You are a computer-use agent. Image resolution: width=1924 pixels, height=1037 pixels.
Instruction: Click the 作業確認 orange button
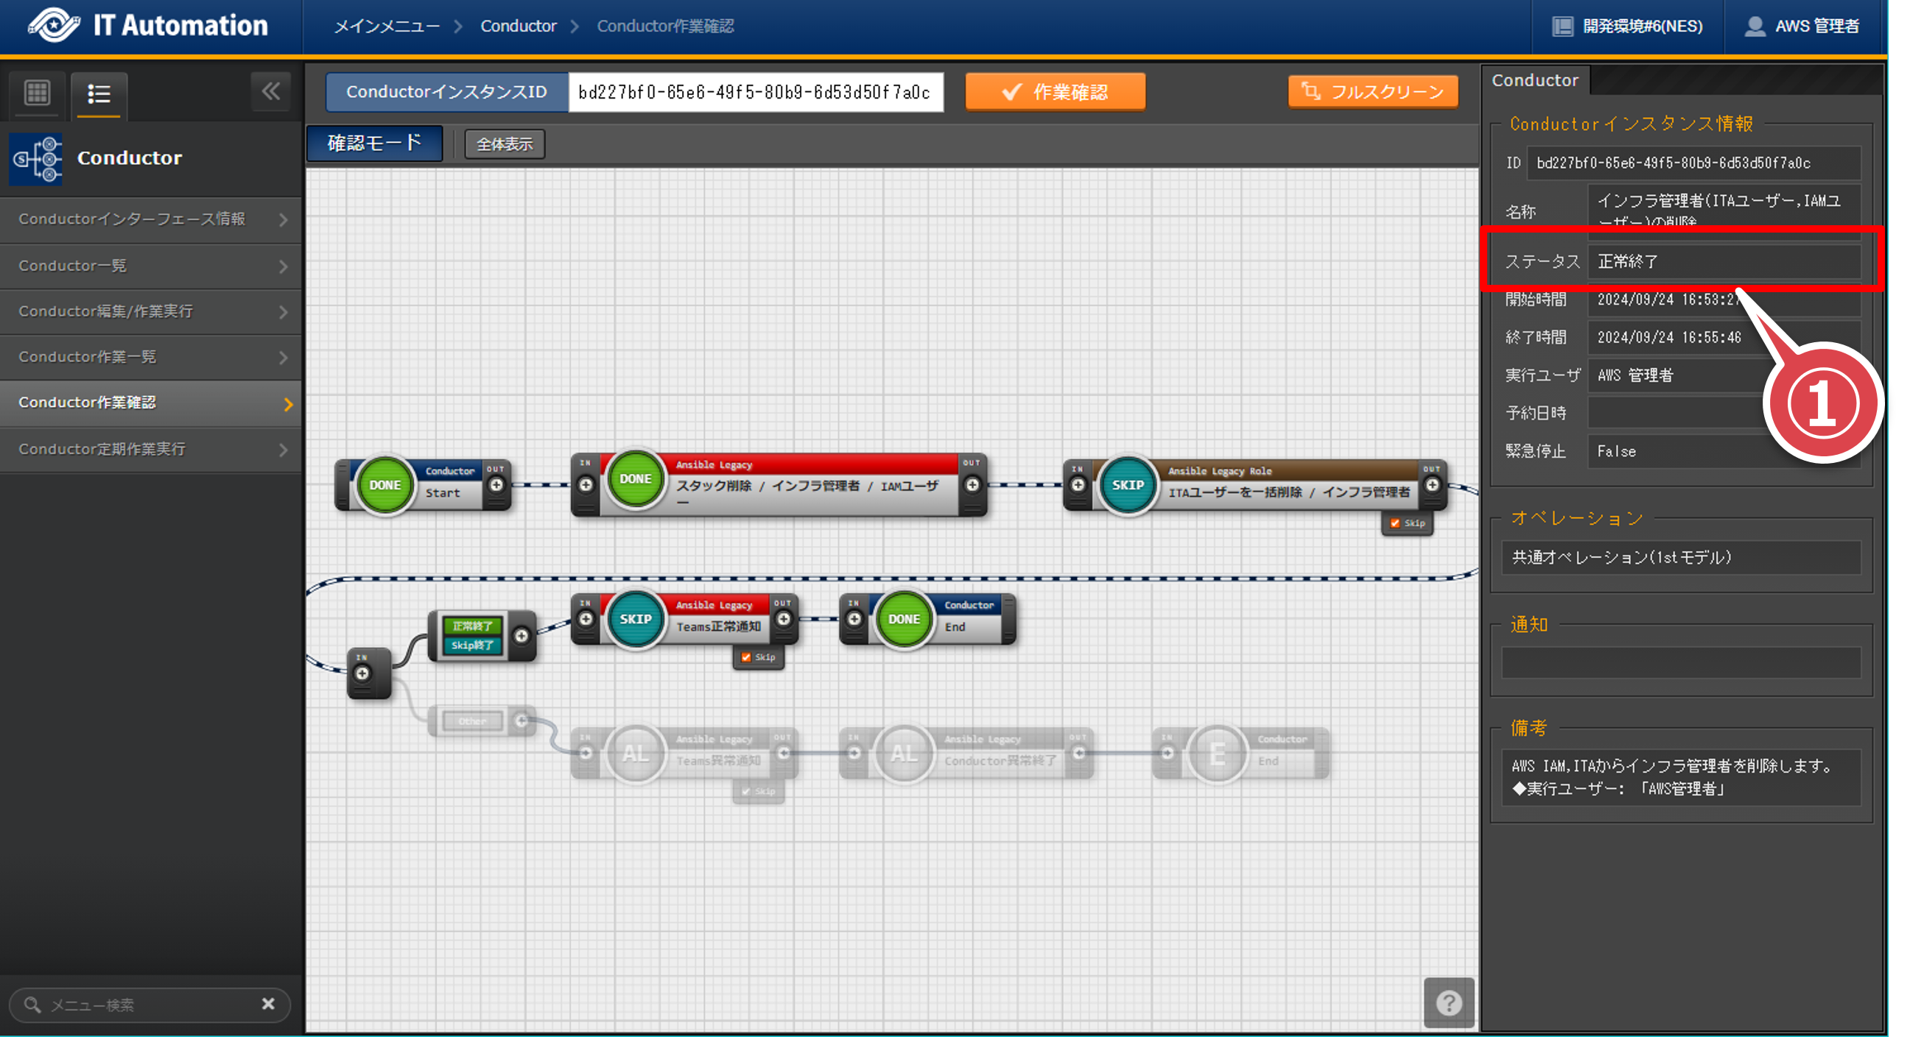[1055, 92]
